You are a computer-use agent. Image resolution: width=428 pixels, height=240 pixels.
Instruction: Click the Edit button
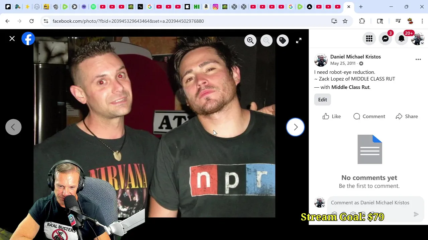[x=322, y=100]
